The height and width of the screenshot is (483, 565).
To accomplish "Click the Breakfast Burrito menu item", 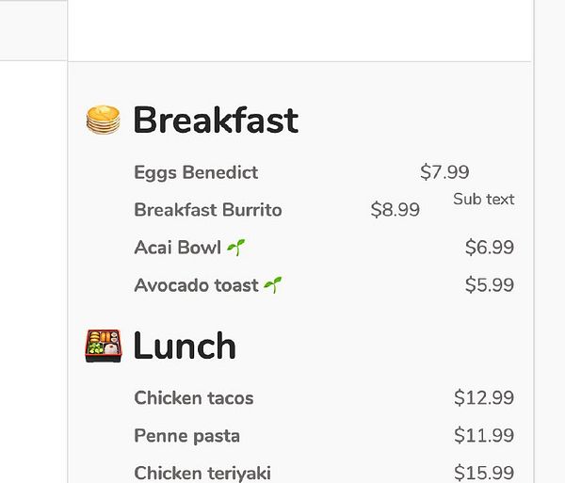I will click(x=208, y=210).
